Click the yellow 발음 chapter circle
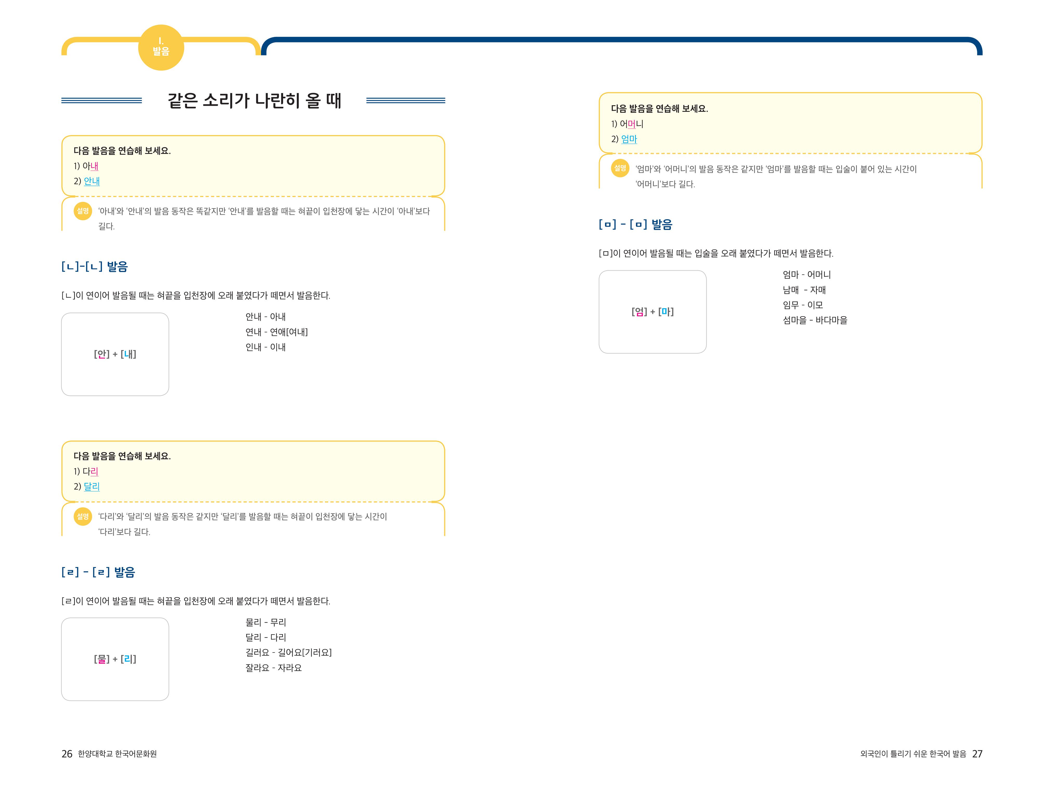The image size is (1044, 789). [161, 48]
